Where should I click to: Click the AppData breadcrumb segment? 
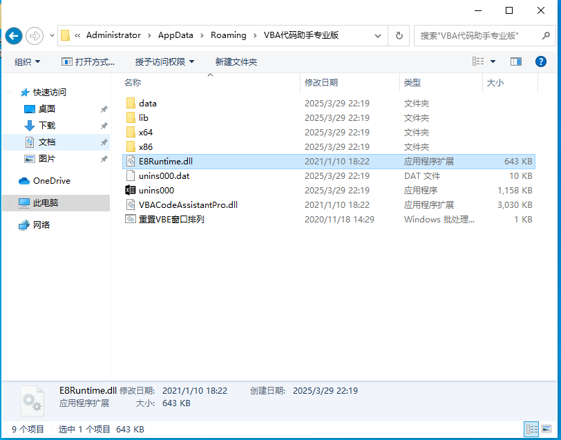tap(175, 35)
